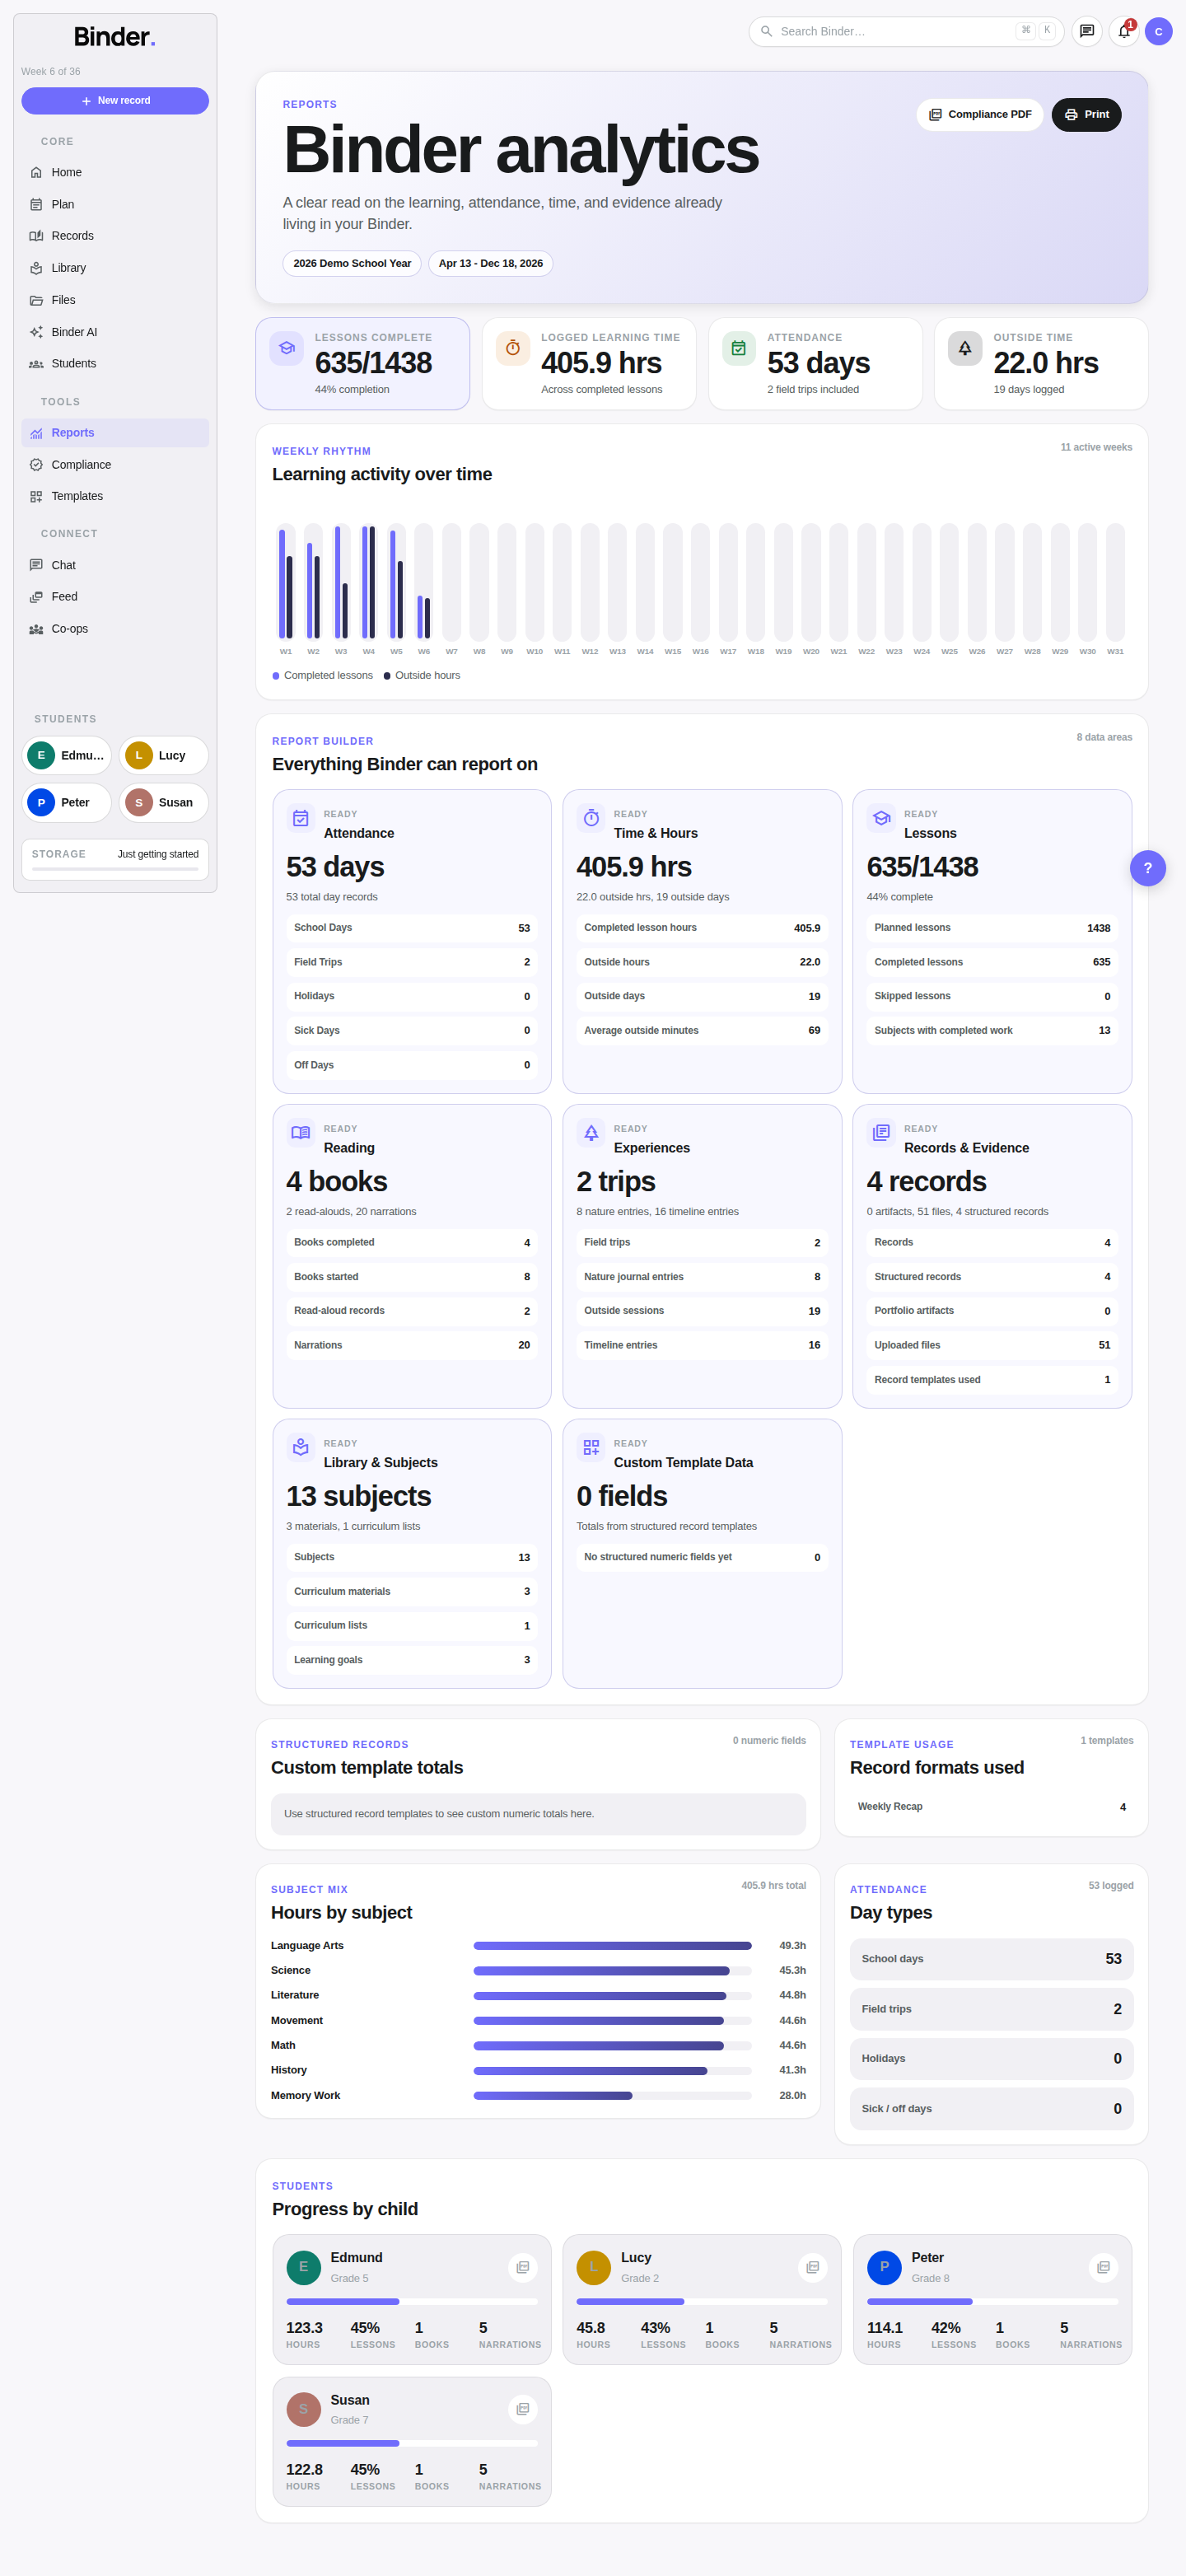
Task: Click the Apr 13 - Dec 18, 2026 chip
Action: (x=491, y=264)
